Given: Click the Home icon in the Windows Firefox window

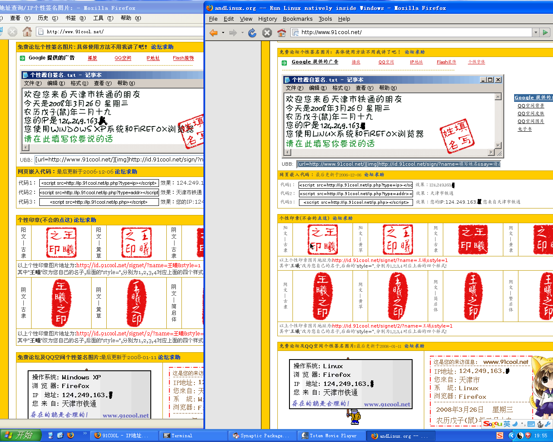Looking at the screenshot, I should (27, 32).
